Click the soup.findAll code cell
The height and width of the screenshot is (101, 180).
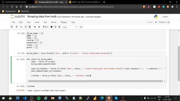click(96, 53)
